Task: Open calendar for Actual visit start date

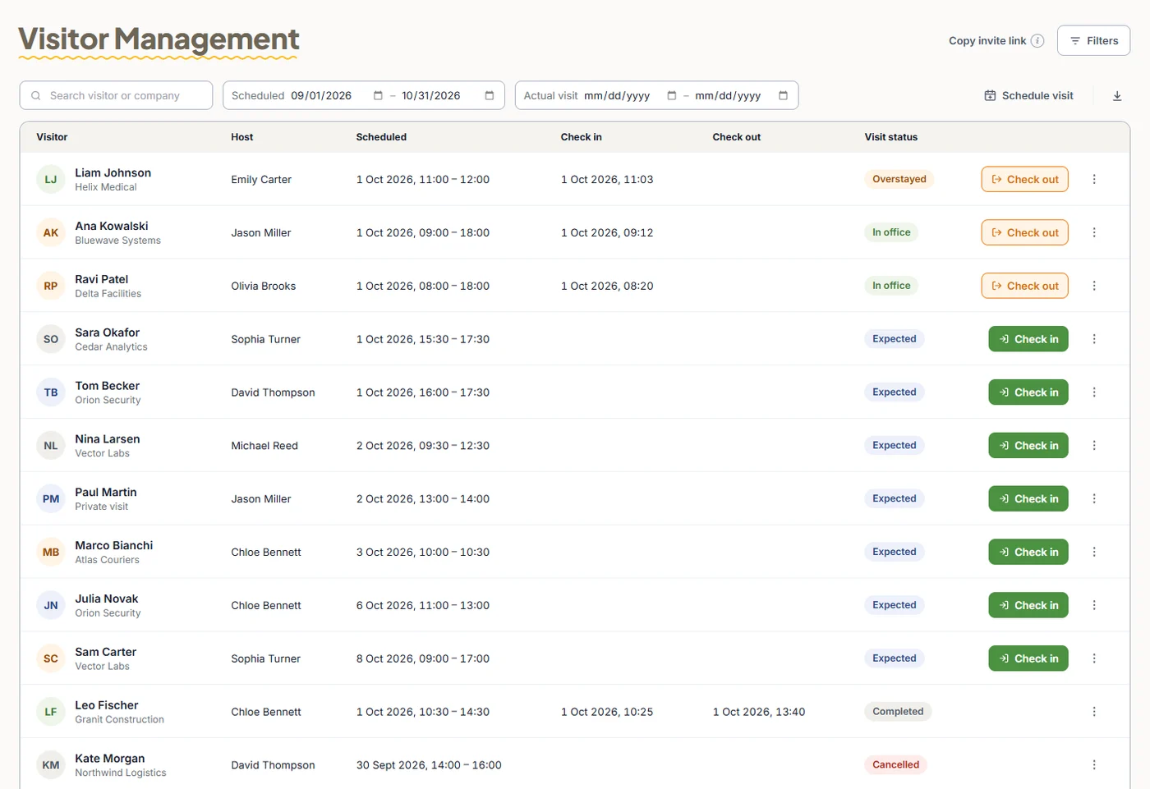Action: pos(672,96)
